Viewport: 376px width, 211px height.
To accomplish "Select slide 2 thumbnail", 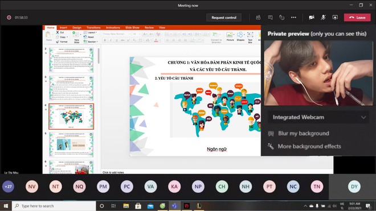I will (x=71, y=60).
